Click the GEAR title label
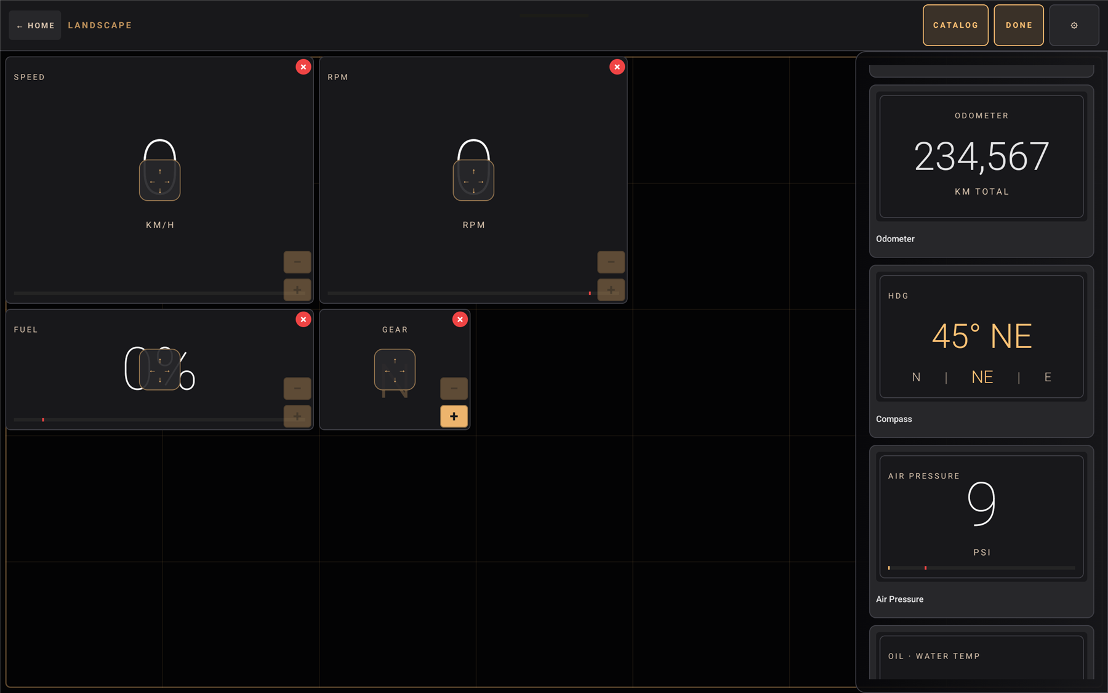Image resolution: width=1108 pixels, height=693 pixels. (x=395, y=330)
